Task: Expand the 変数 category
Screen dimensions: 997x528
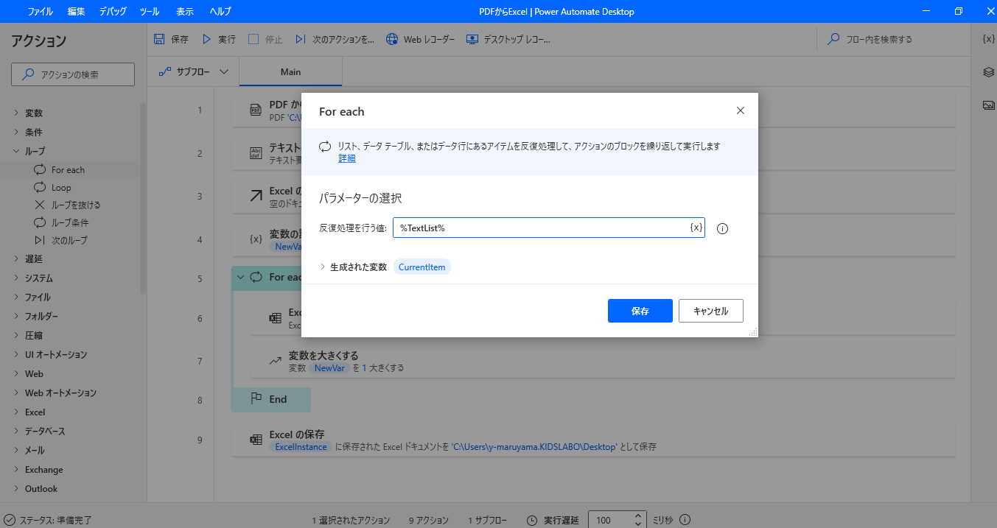Action: point(16,113)
